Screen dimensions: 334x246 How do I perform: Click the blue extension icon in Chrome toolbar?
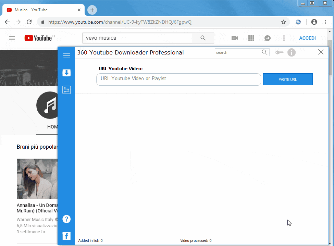pos(298,22)
